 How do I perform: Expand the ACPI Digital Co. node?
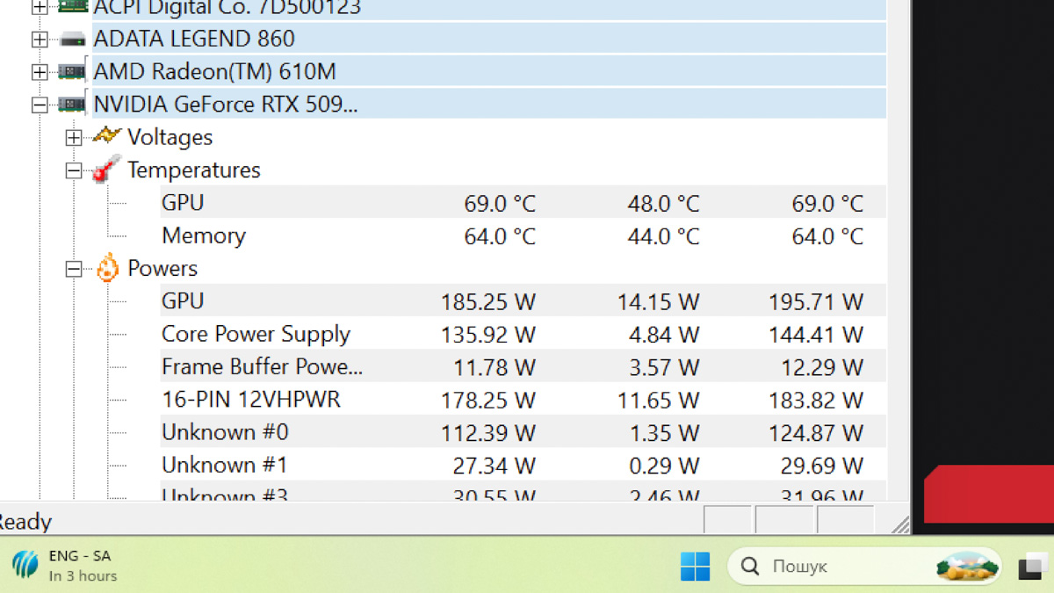coord(40,8)
